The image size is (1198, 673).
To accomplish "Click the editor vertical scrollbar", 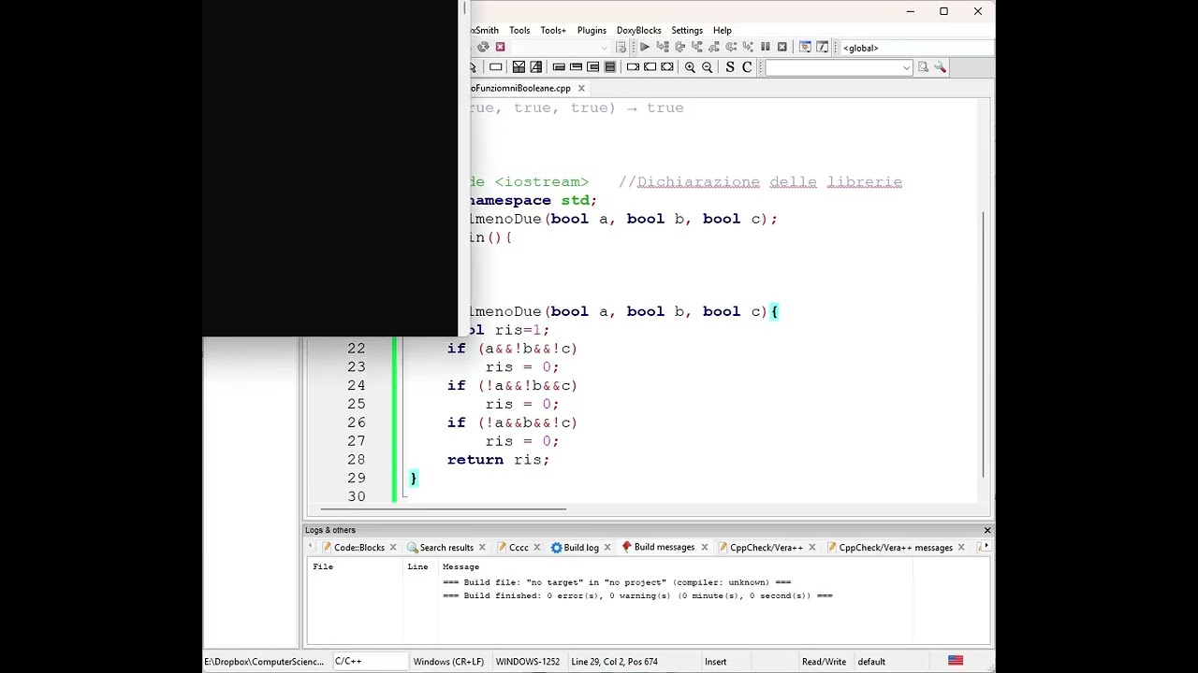I will [983, 344].
